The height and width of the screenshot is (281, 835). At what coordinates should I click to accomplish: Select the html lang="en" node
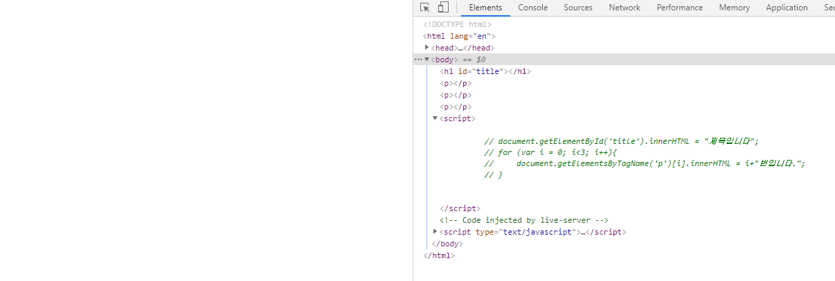click(459, 36)
